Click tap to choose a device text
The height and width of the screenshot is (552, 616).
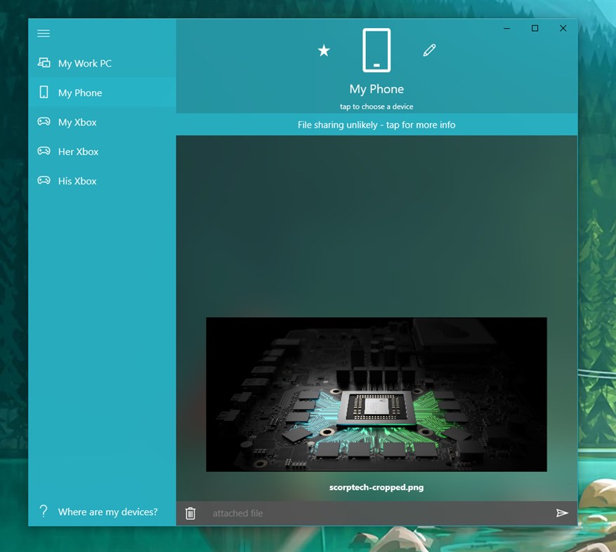376,106
